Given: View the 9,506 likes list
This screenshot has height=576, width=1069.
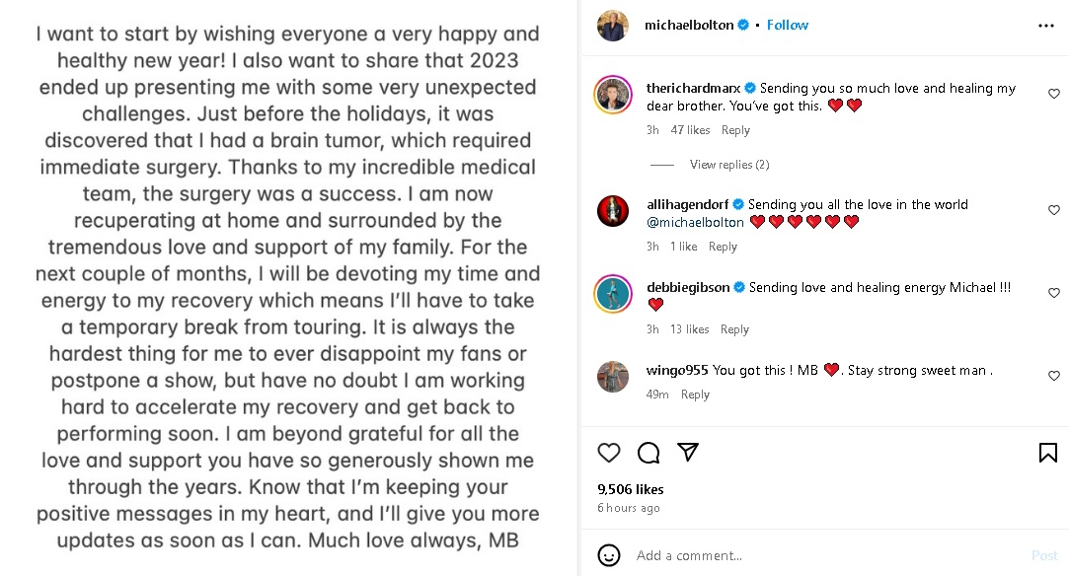Looking at the screenshot, I should pos(631,489).
